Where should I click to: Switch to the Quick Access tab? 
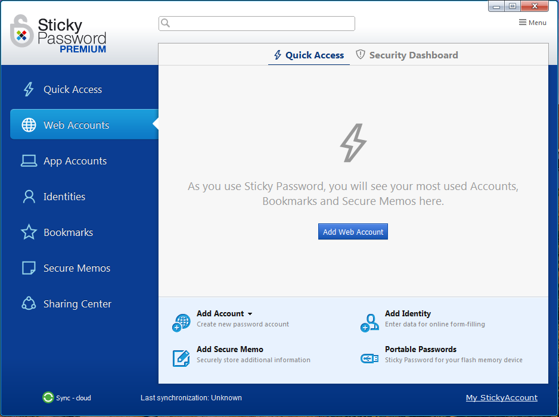[x=309, y=54]
